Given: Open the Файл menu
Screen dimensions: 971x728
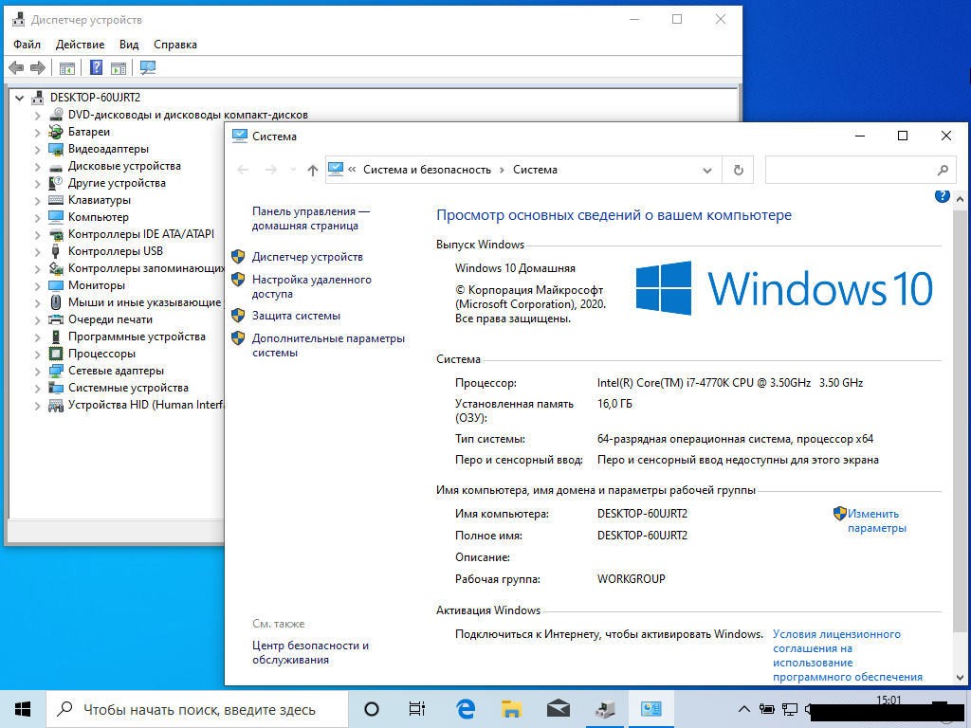Looking at the screenshot, I should (27, 45).
